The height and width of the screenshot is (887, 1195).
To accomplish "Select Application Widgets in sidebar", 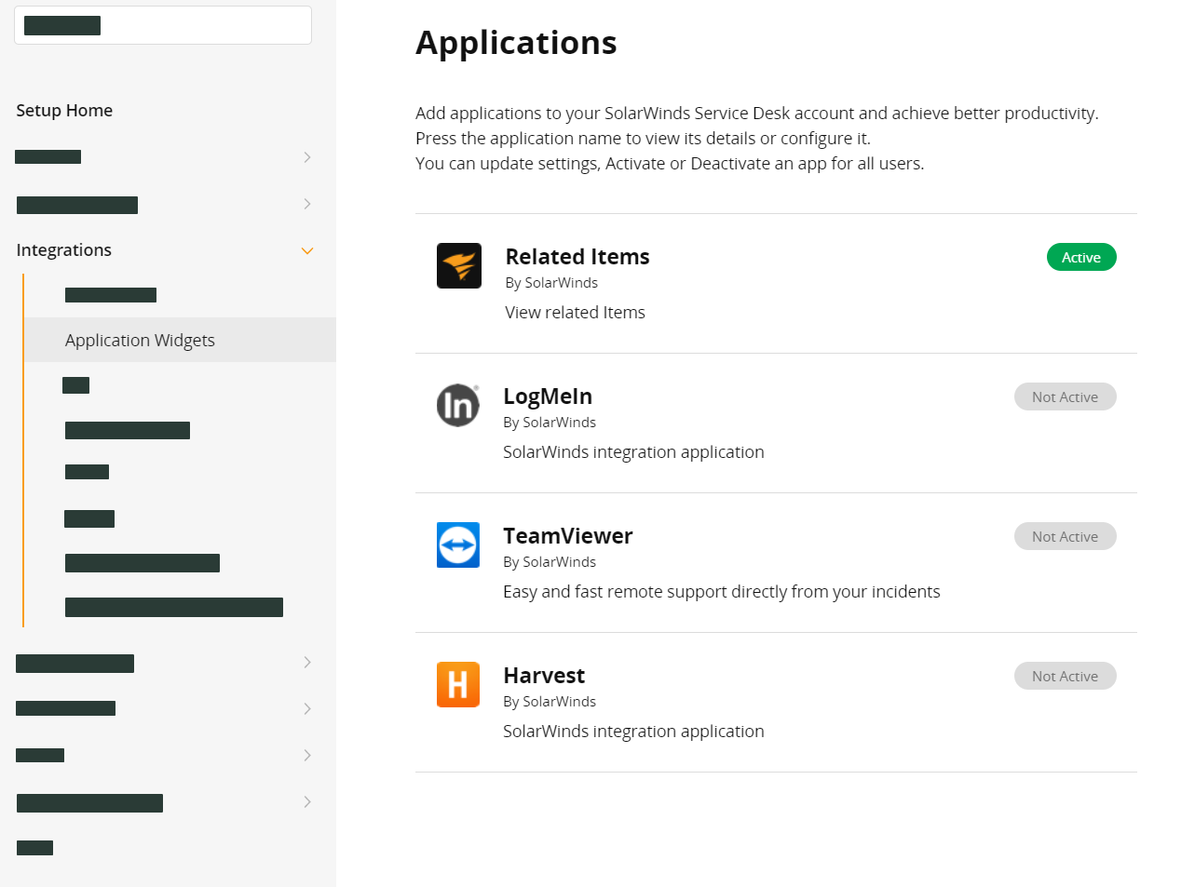I will tap(180, 340).
